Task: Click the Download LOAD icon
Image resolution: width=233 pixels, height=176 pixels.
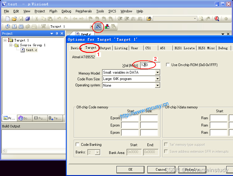Action: click(x=44, y=27)
